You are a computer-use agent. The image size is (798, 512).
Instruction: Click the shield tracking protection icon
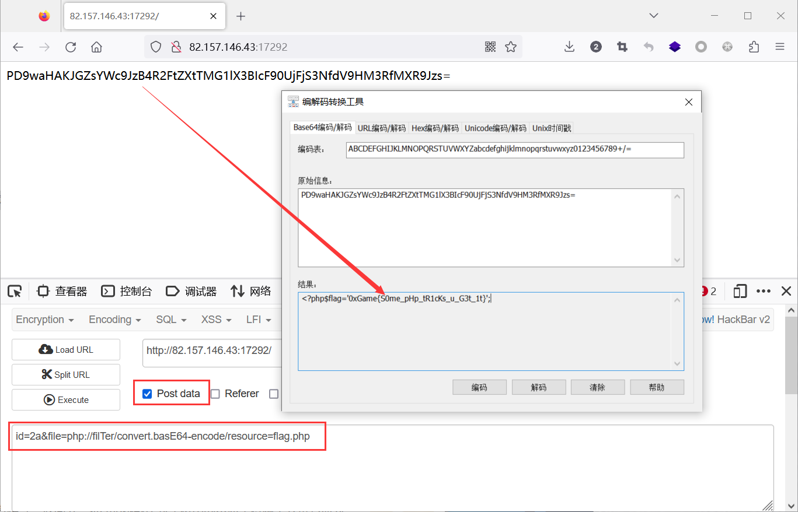156,47
